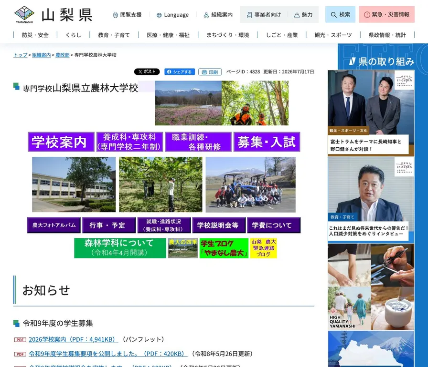This screenshot has height=367, width=428.
Task: Open the 防災・安全 menu
Action: 35,35
